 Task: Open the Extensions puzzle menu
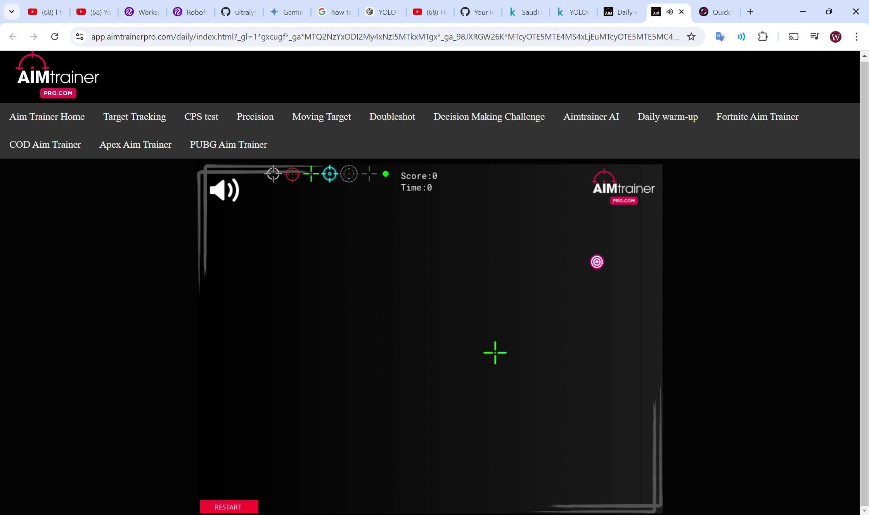(763, 36)
